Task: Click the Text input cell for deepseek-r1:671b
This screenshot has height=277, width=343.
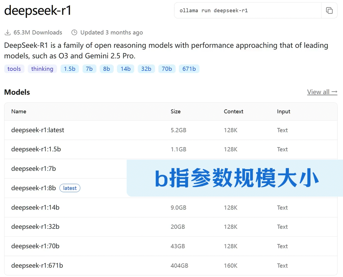Action: pyautogui.click(x=282, y=266)
